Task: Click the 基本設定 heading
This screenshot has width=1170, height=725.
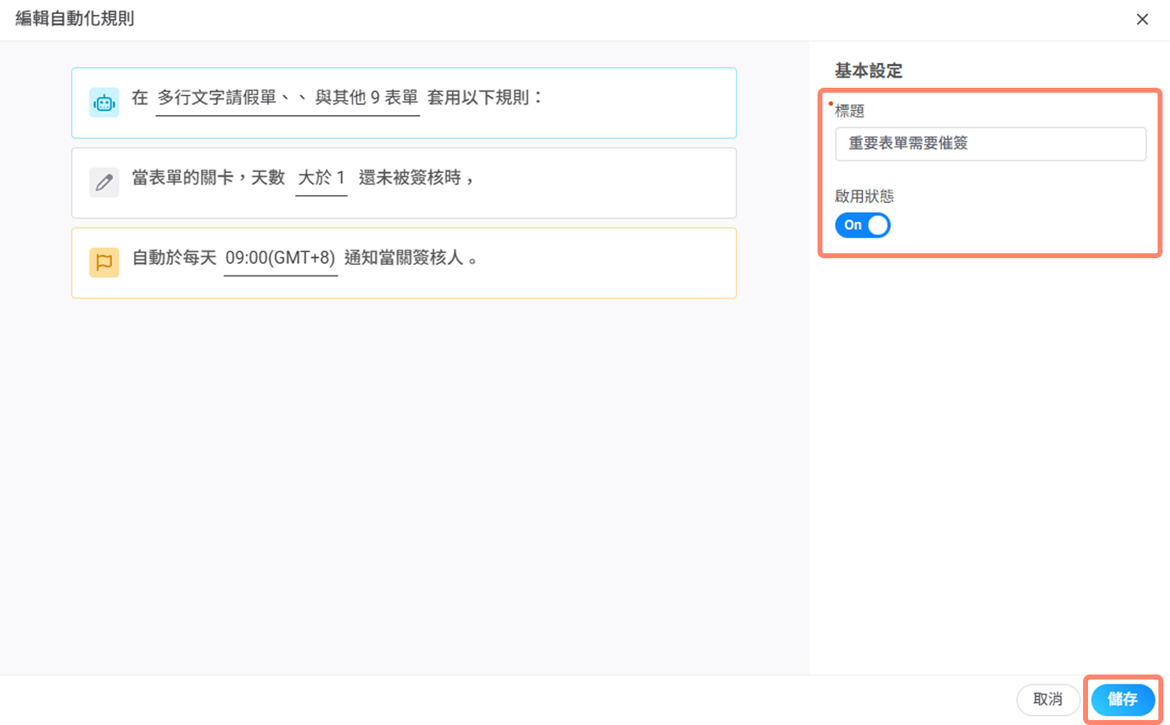Action: click(x=868, y=71)
